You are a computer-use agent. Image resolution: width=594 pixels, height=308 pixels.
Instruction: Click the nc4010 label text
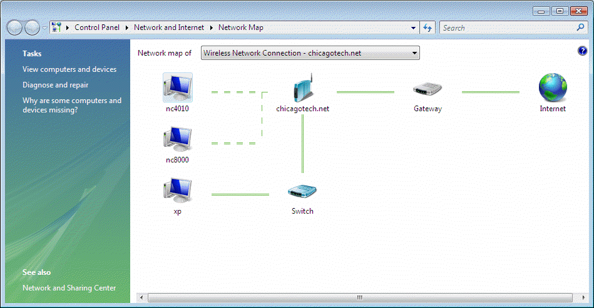pos(177,109)
